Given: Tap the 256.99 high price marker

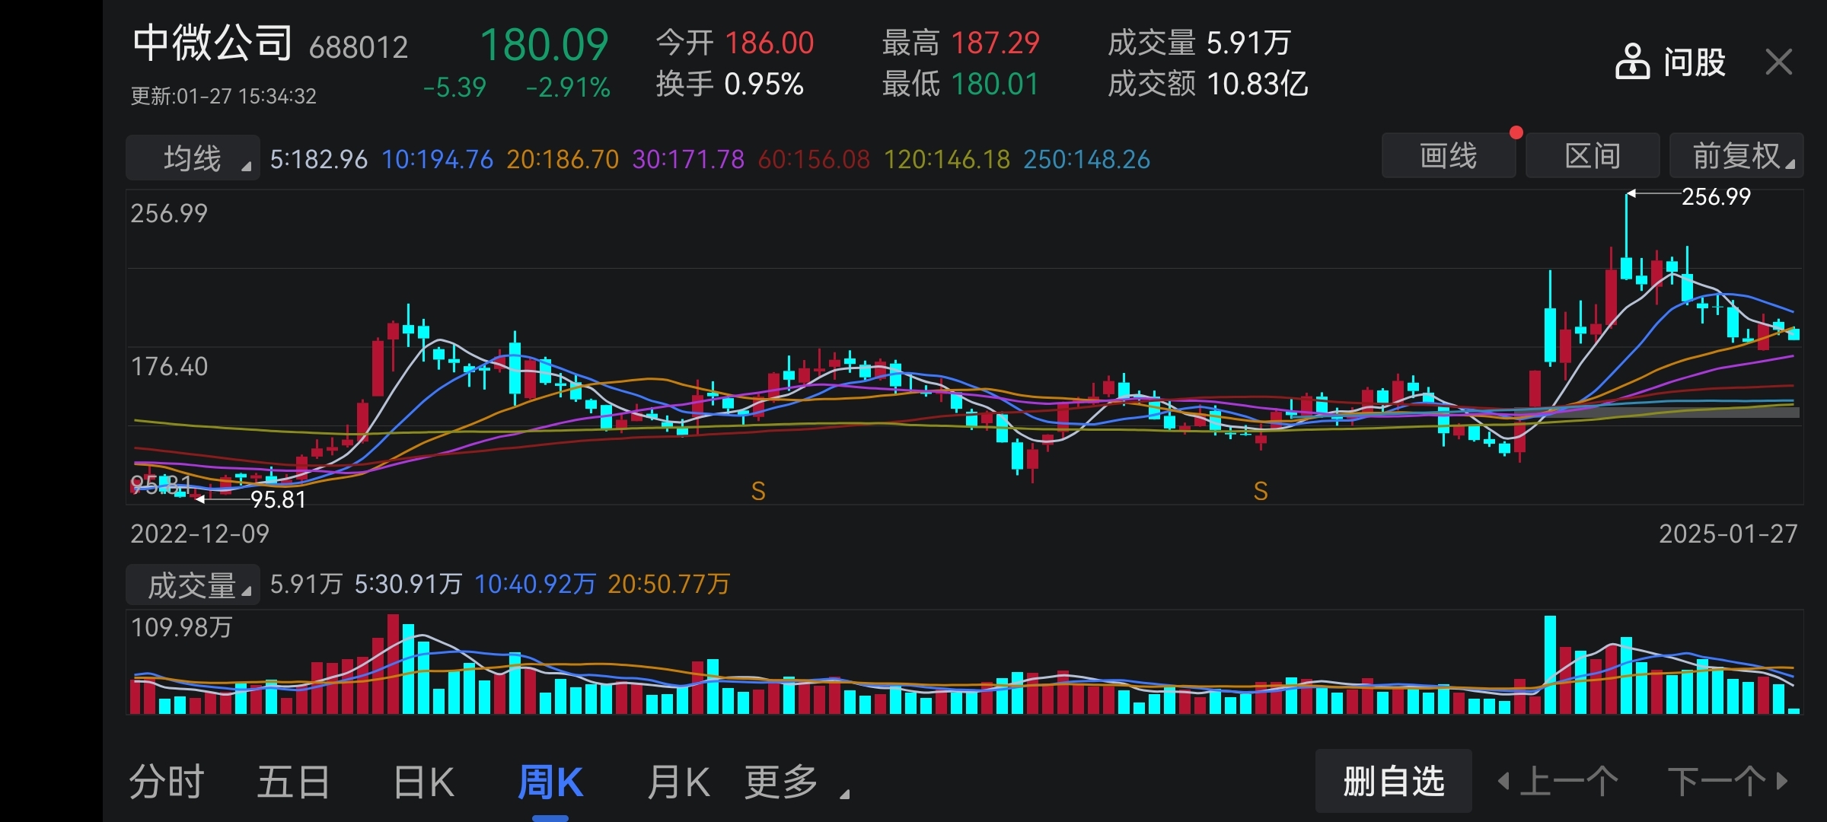Looking at the screenshot, I should coord(1715,196).
